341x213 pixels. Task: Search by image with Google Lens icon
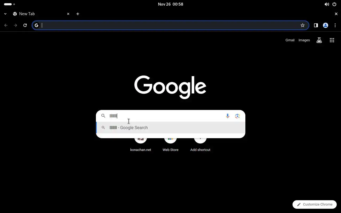237,116
